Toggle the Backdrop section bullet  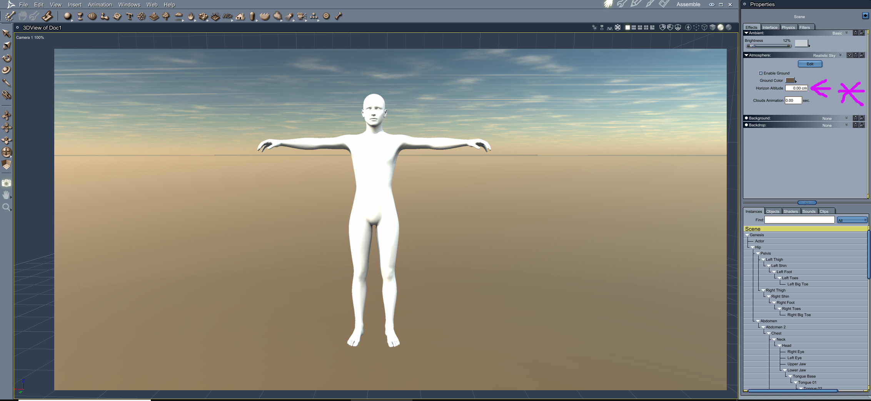tap(746, 125)
